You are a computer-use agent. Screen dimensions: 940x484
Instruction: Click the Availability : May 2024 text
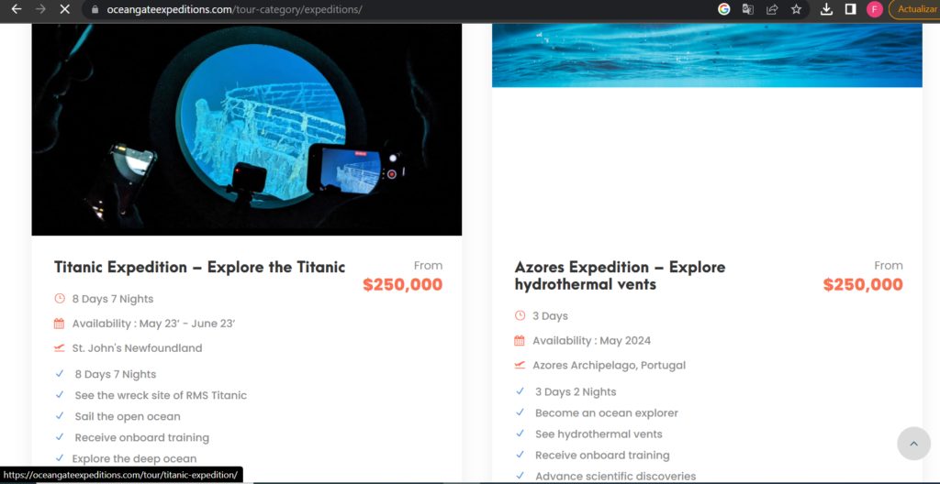pyautogui.click(x=592, y=341)
